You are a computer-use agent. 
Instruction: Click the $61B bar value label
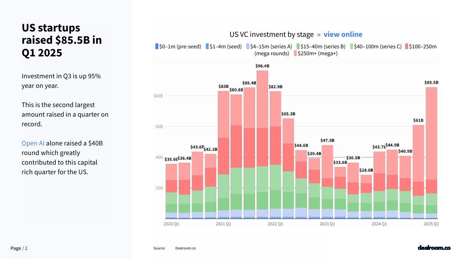(x=418, y=120)
